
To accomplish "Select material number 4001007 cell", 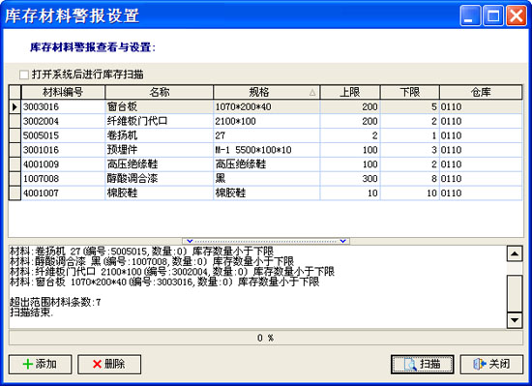I will [x=63, y=193].
